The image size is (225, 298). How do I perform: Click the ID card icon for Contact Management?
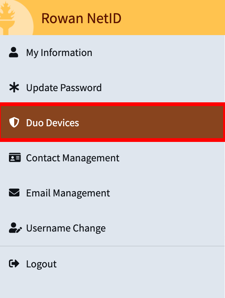point(14,158)
